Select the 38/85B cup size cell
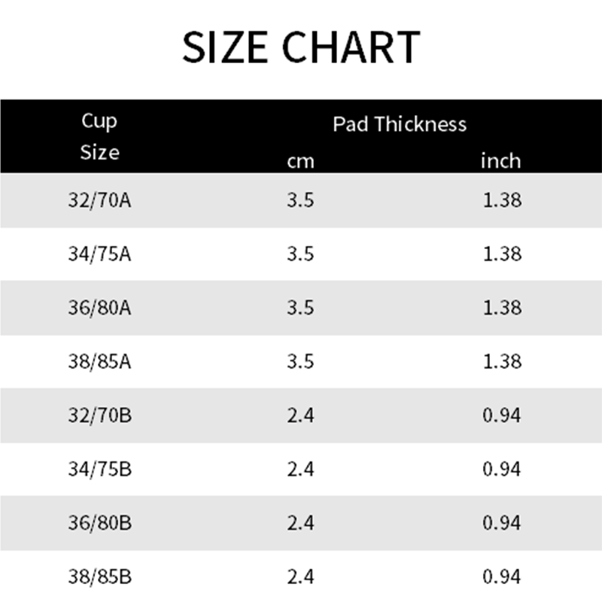602x602 pixels. tap(100, 577)
